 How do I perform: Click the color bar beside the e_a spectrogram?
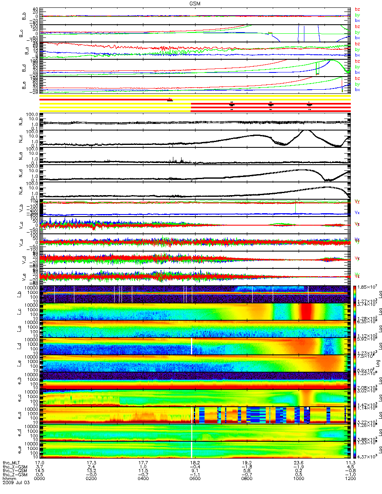click(x=355, y=415)
